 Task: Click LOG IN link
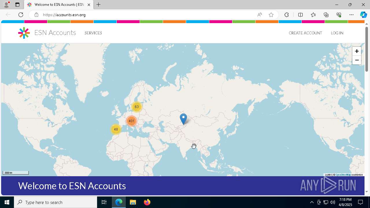337,33
